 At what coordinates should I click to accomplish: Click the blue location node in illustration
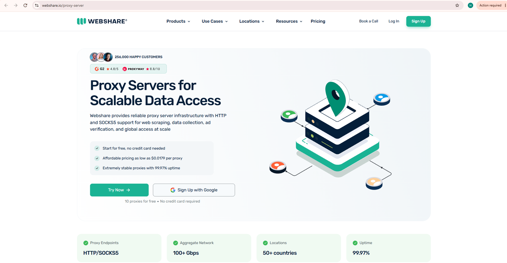[382, 99]
